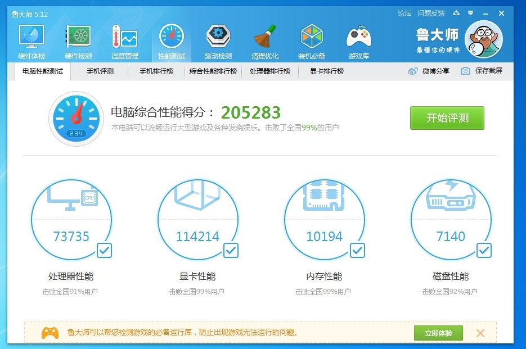This screenshot has width=526, height=349.
Task: Click the processor performance CPU circle
Action: coord(71,220)
